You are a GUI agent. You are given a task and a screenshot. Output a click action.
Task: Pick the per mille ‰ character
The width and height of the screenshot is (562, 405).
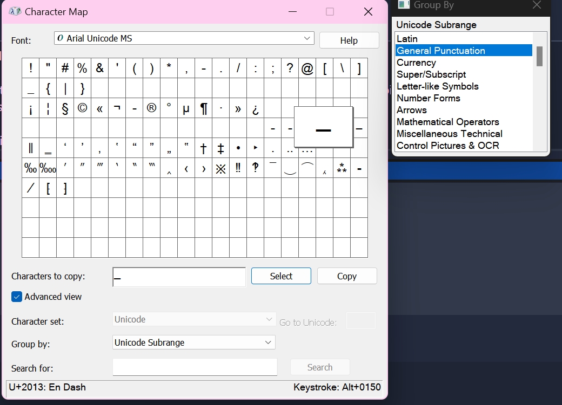30,168
